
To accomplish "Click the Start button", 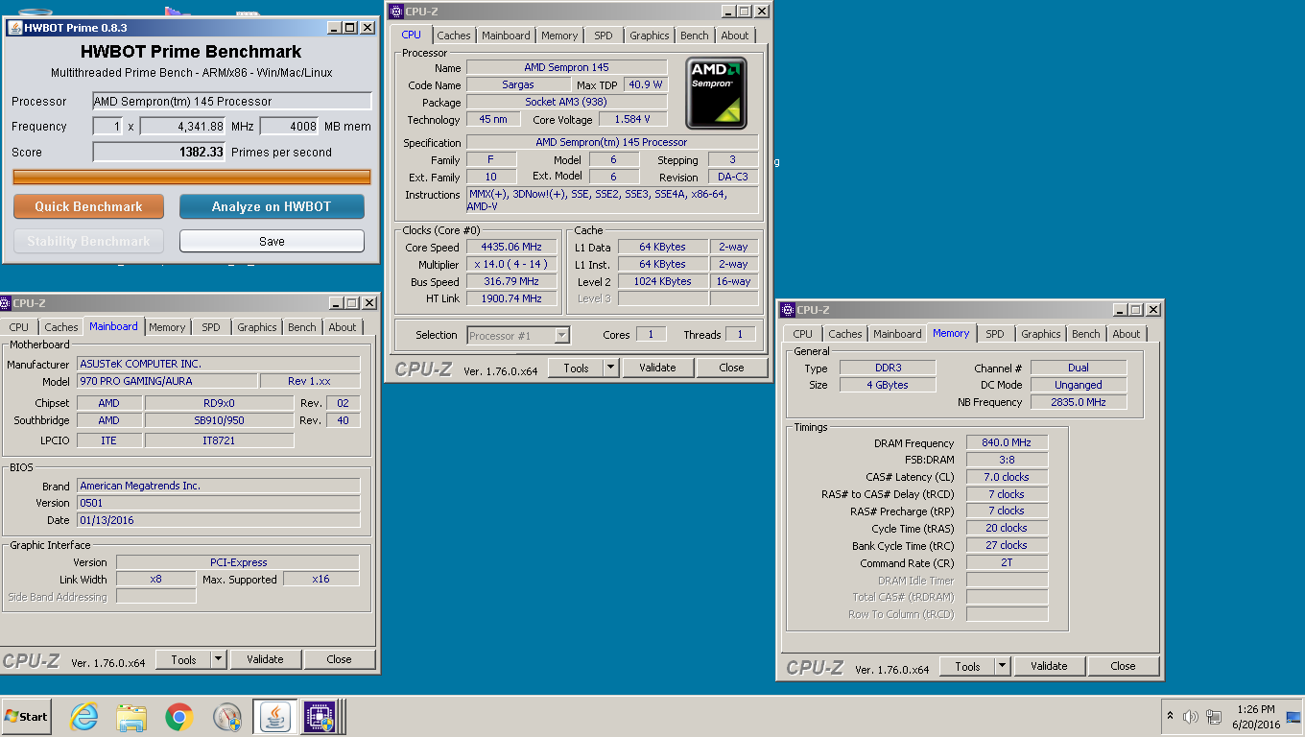I will coord(26,716).
